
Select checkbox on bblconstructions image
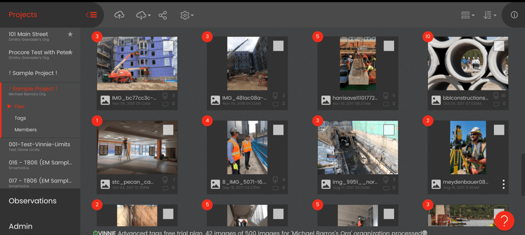click(499, 46)
